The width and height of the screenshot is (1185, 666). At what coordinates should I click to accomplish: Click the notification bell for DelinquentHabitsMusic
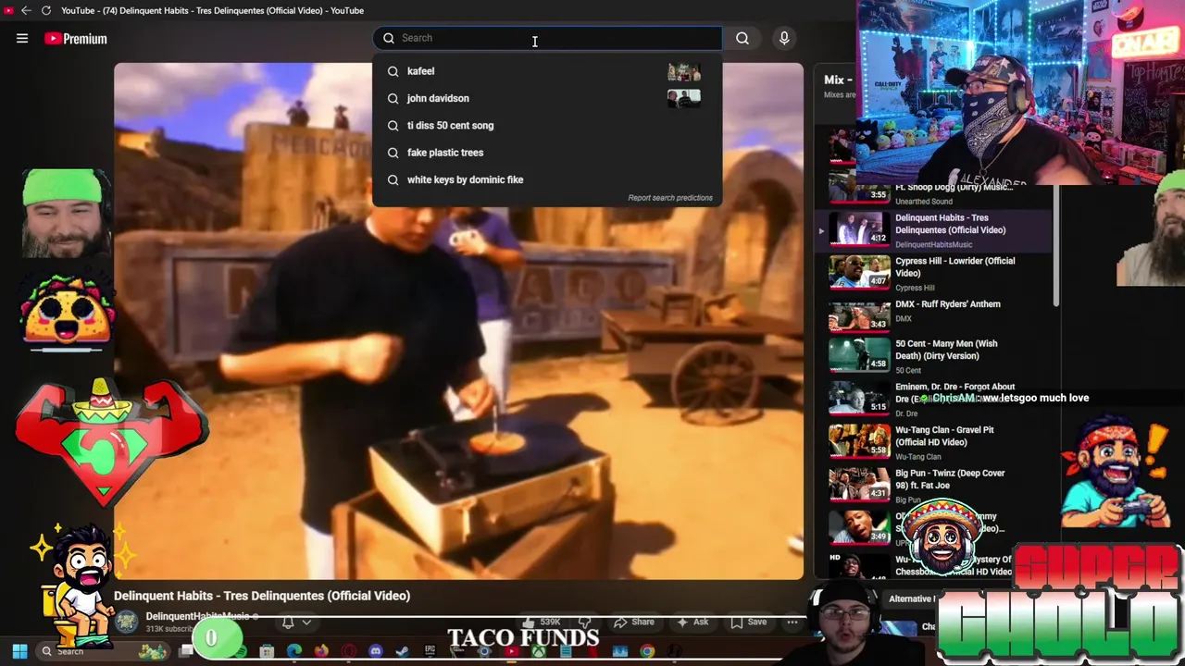pyautogui.click(x=288, y=623)
